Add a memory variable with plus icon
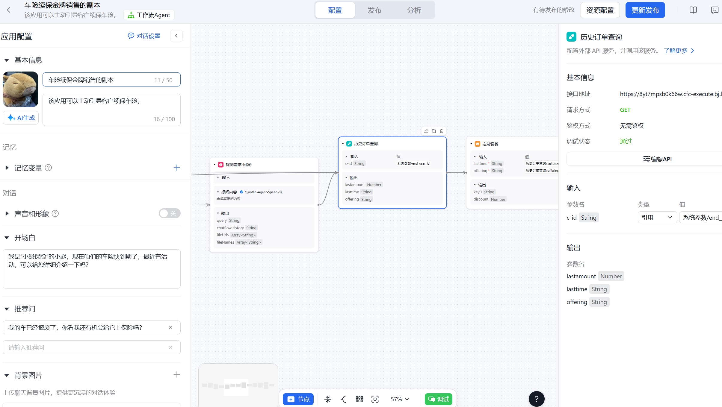Viewport: 722px width, 407px height. click(x=177, y=168)
